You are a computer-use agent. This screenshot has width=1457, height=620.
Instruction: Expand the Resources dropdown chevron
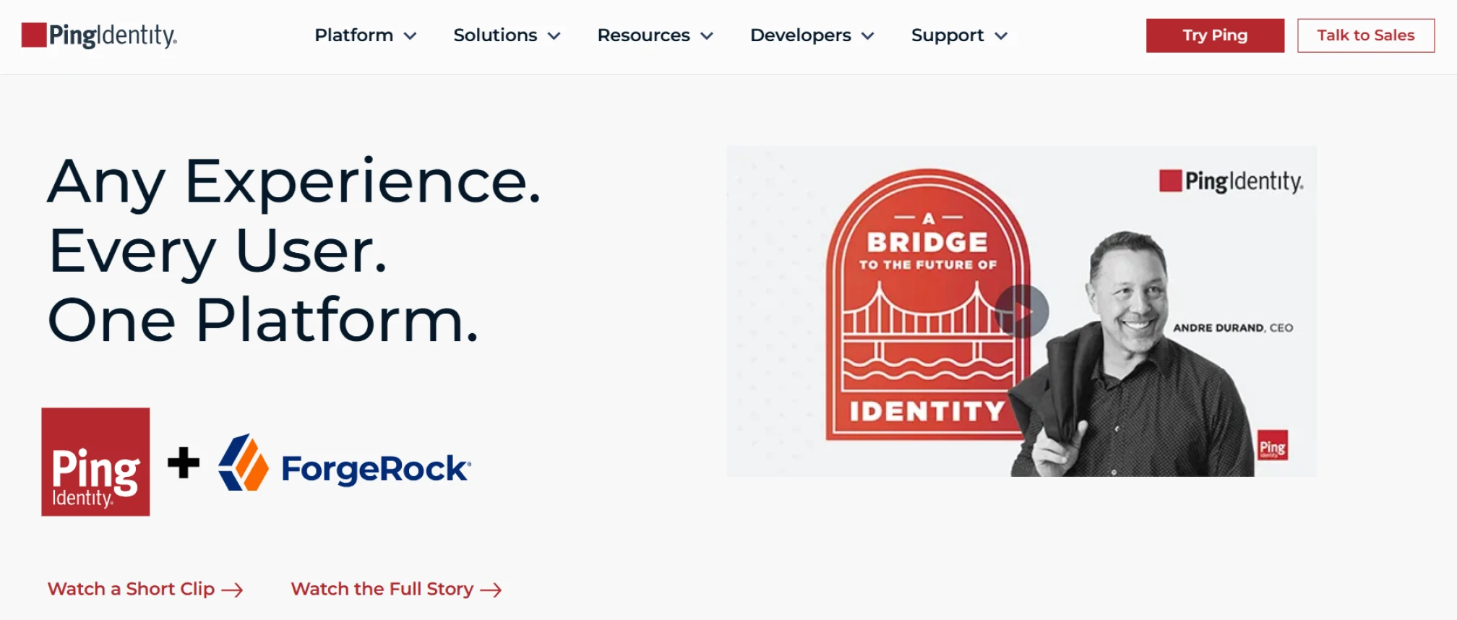coord(707,36)
